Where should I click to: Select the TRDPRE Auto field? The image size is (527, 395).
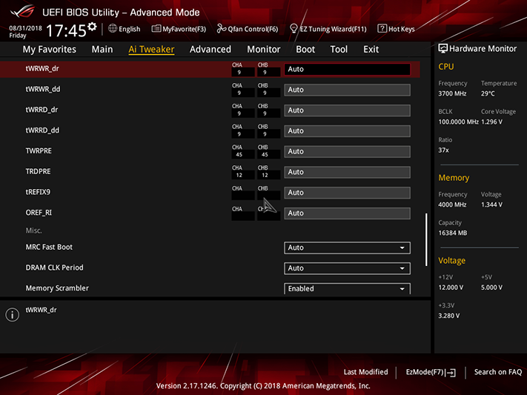pos(347,172)
